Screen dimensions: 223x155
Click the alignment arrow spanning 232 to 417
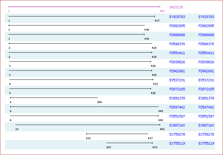[x=117, y=134]
